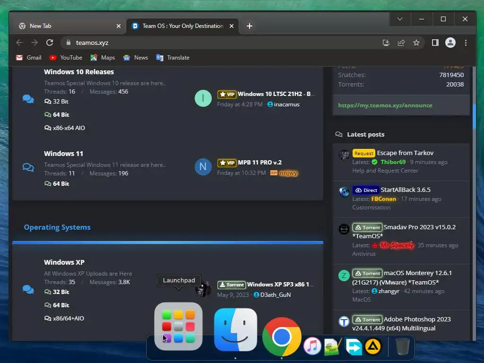Go back to previous page
The width and height of the screenshot is (484, 363).
(19, 43)
